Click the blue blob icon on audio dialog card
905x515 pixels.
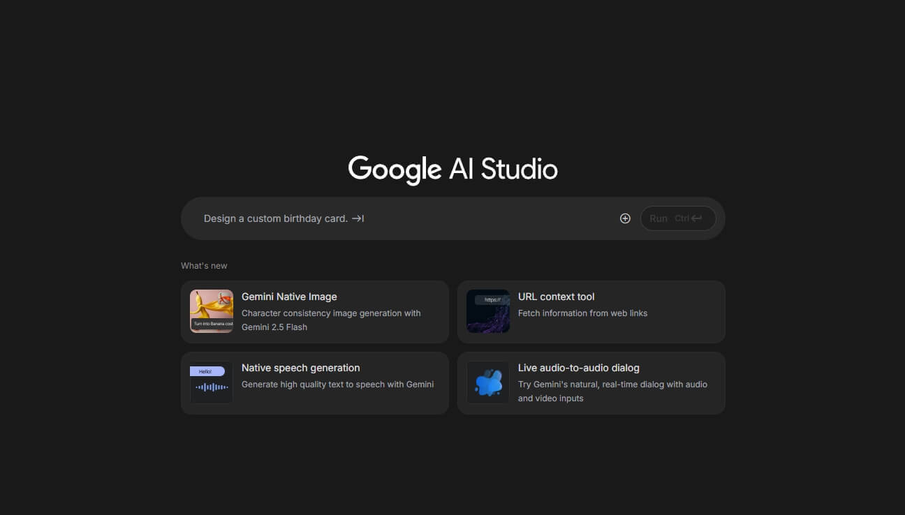tap(488, 382)
